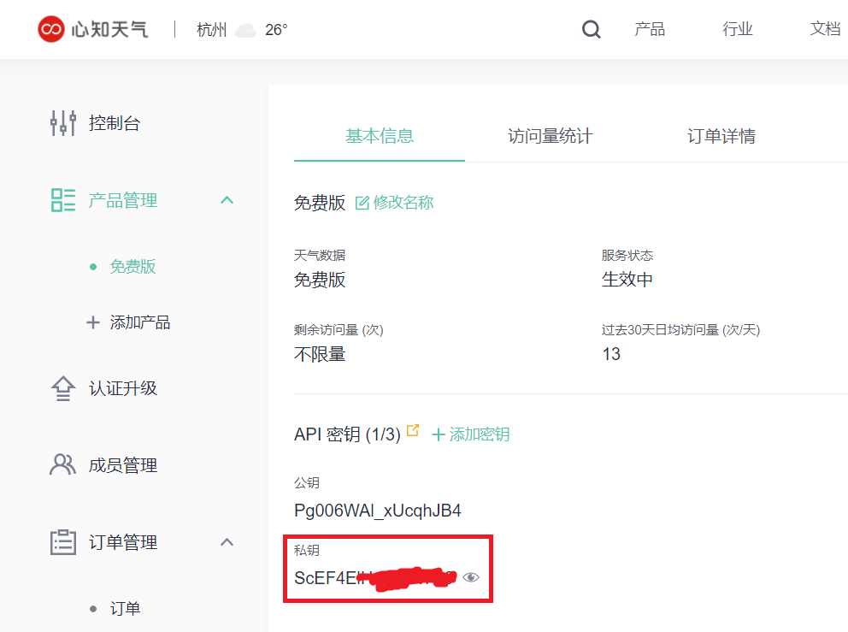The image size is (848, 632).
Task: Open the 杭州 city selector
Action: point(211,28)
